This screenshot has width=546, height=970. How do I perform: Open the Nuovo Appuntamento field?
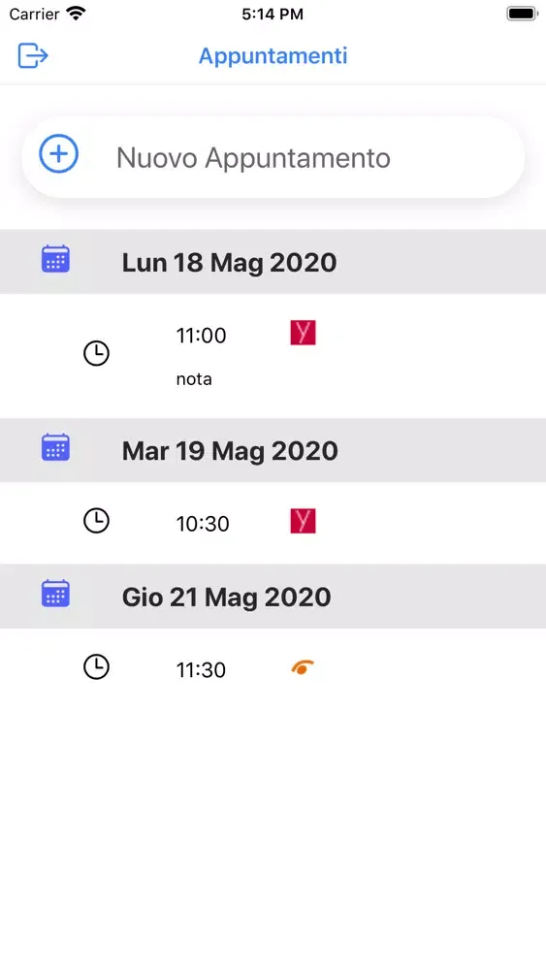coord(273,157)
